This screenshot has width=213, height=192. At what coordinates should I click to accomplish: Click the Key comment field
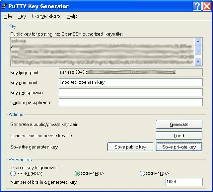130,82
